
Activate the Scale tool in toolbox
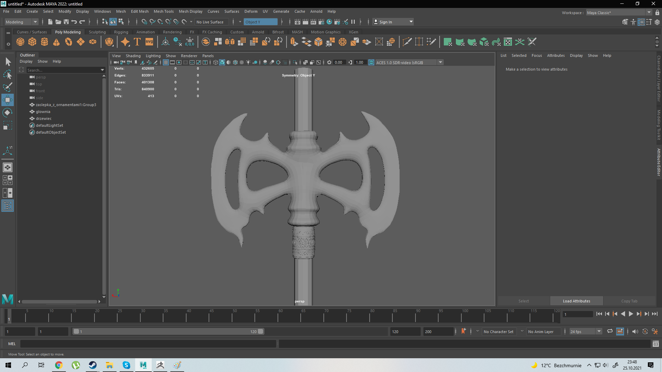[x=8, y=125]
